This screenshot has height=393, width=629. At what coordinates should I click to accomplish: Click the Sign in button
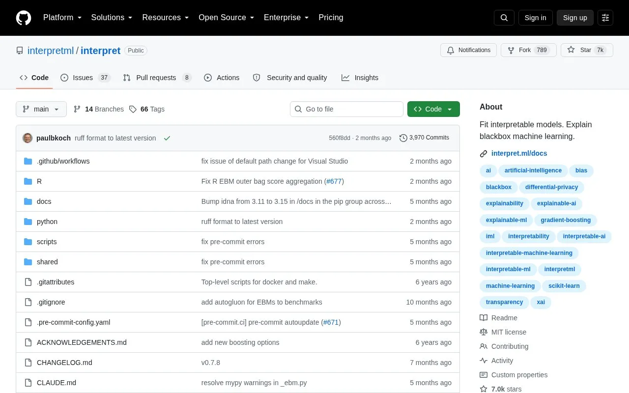click(536, 18)
